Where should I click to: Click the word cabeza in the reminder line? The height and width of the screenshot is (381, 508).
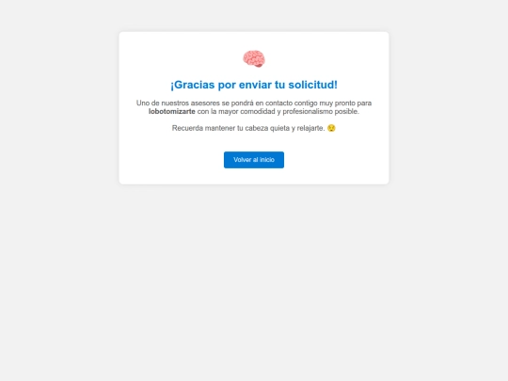tap(256, 128)
